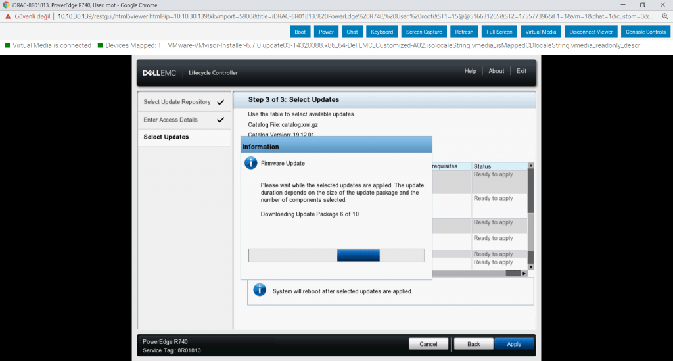
Task: Click Disconnect Viewer button
Action: [x=591, y=32]
